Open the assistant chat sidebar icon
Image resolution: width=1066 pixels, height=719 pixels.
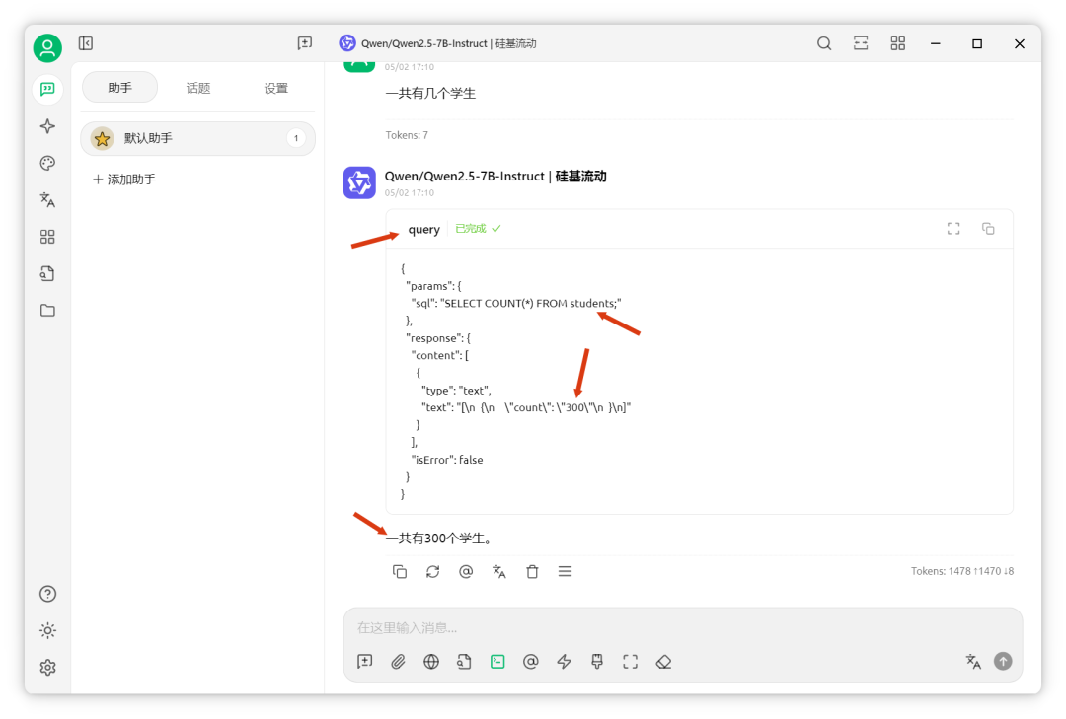[x=47, y=89]
